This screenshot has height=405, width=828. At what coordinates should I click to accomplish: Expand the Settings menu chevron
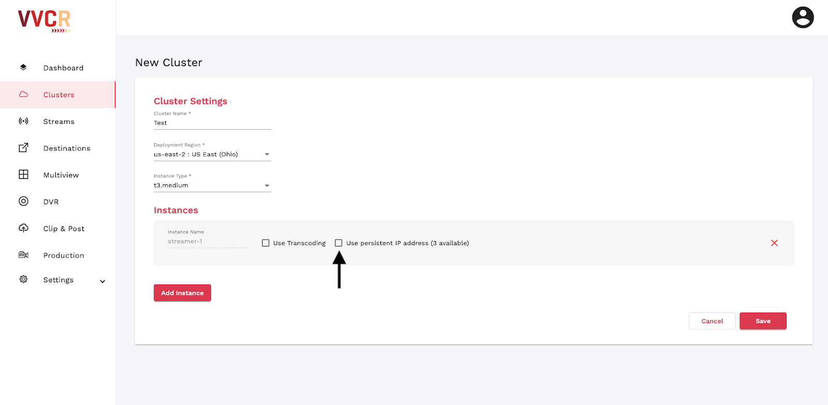[x=102, y=281]
